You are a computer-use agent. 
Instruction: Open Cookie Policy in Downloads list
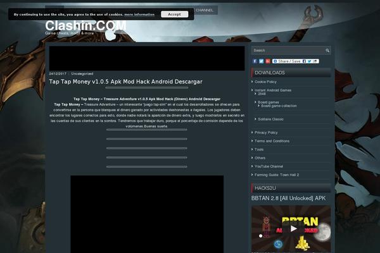point(265,82)
